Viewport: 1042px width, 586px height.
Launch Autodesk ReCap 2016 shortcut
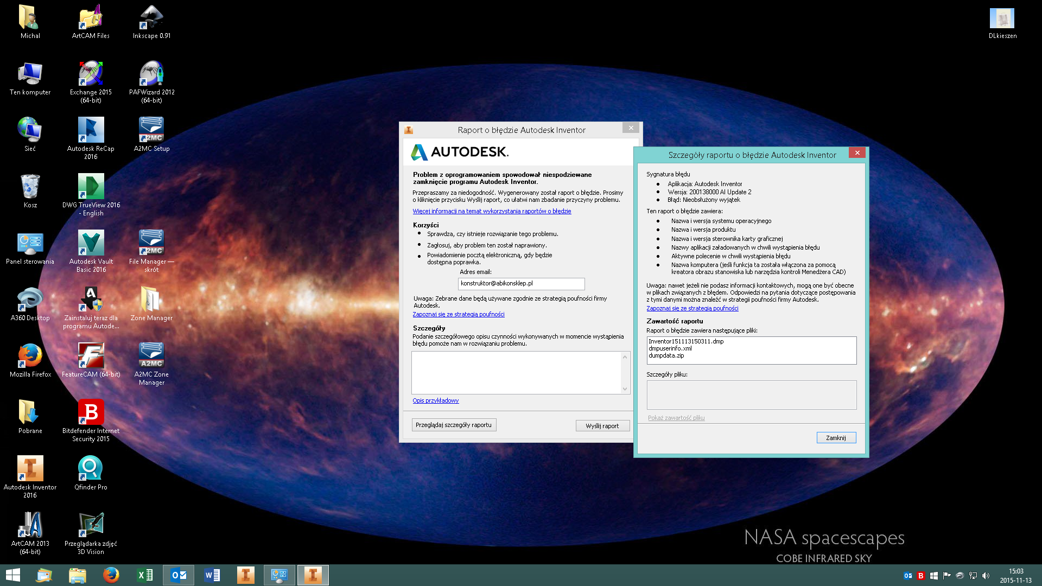(x=91, y=138)
